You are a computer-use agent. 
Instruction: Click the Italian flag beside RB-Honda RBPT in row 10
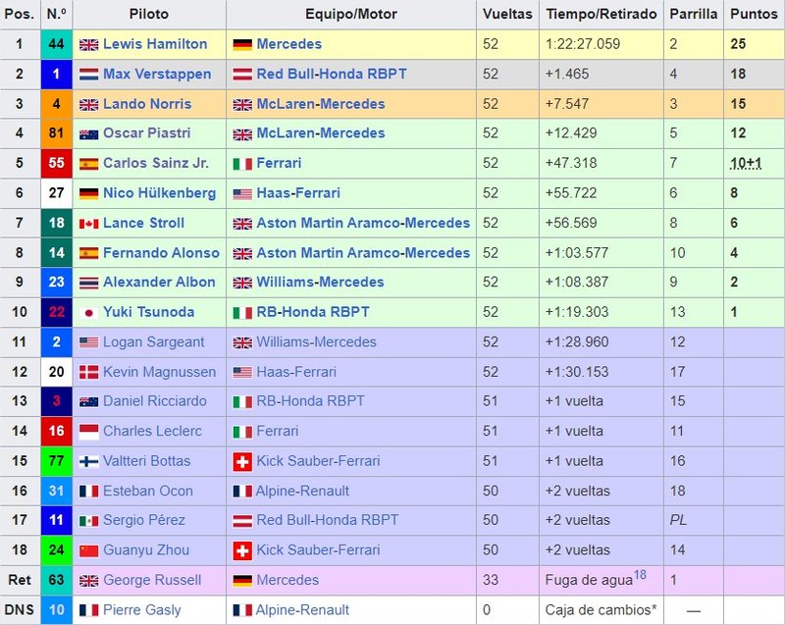[x=242, y=313]
